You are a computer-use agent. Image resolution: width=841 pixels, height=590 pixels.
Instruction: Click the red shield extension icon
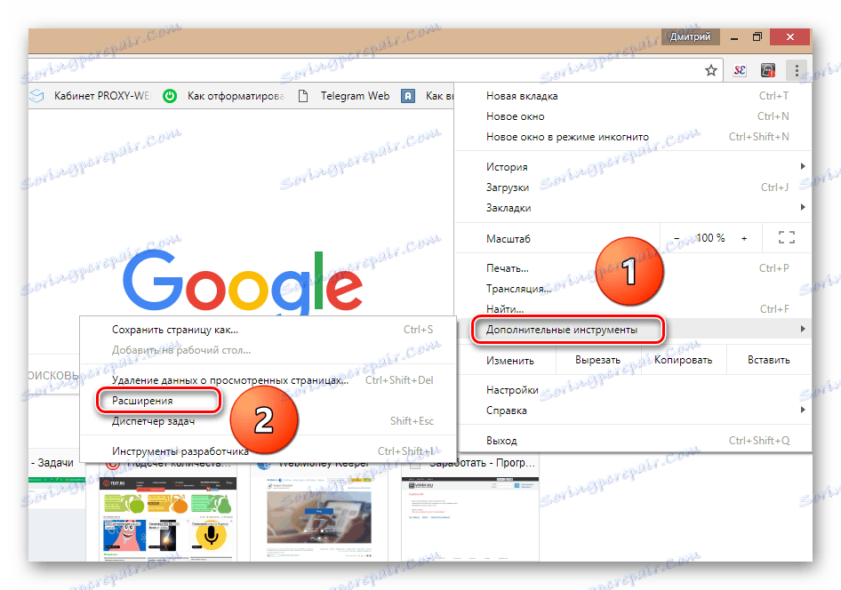(768, 70)
